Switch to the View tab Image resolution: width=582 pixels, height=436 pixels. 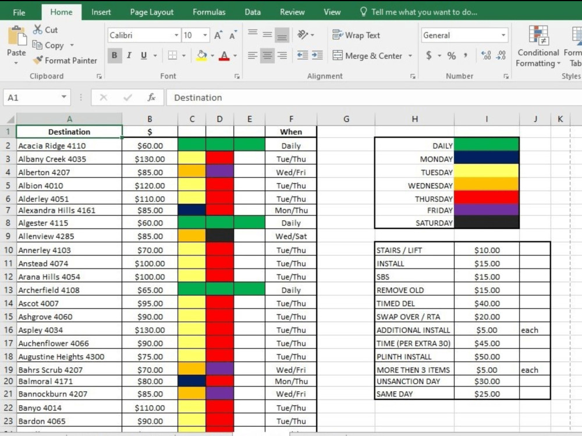point(332,12)
